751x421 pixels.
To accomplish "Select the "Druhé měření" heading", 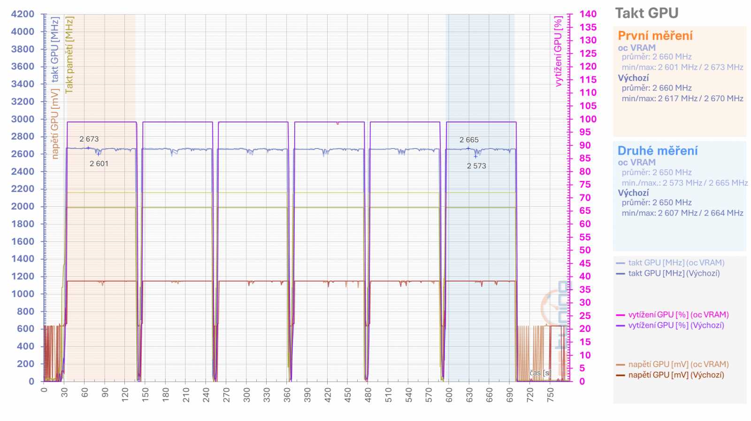I will pyautogui.click(x=657, y=150).
